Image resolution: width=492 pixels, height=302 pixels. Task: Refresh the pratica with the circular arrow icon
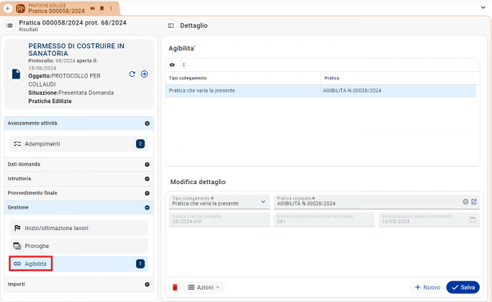coord(132,74)
